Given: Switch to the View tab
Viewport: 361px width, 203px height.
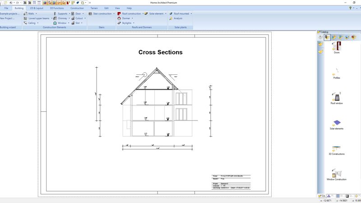Looking at the screenshot, I should [117, 8].
